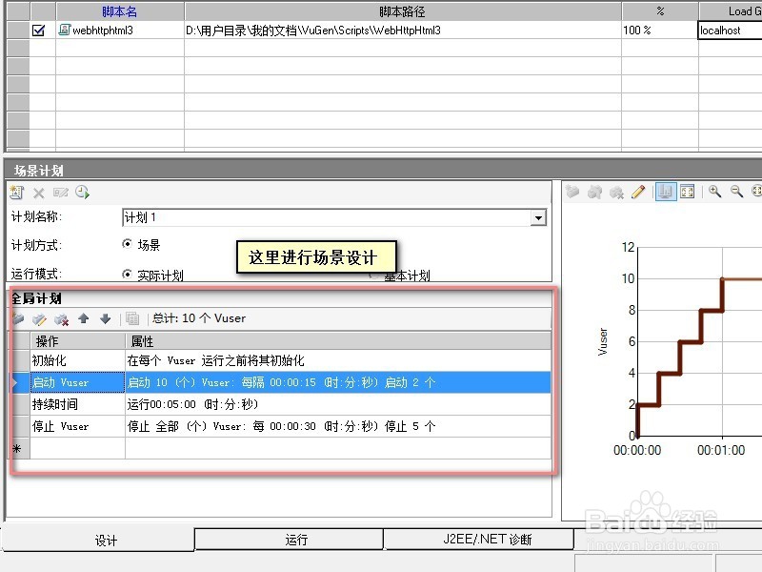The image size is (762, 572).
Task: Click the zoom in magnifier icon
Action: [714, 192]
